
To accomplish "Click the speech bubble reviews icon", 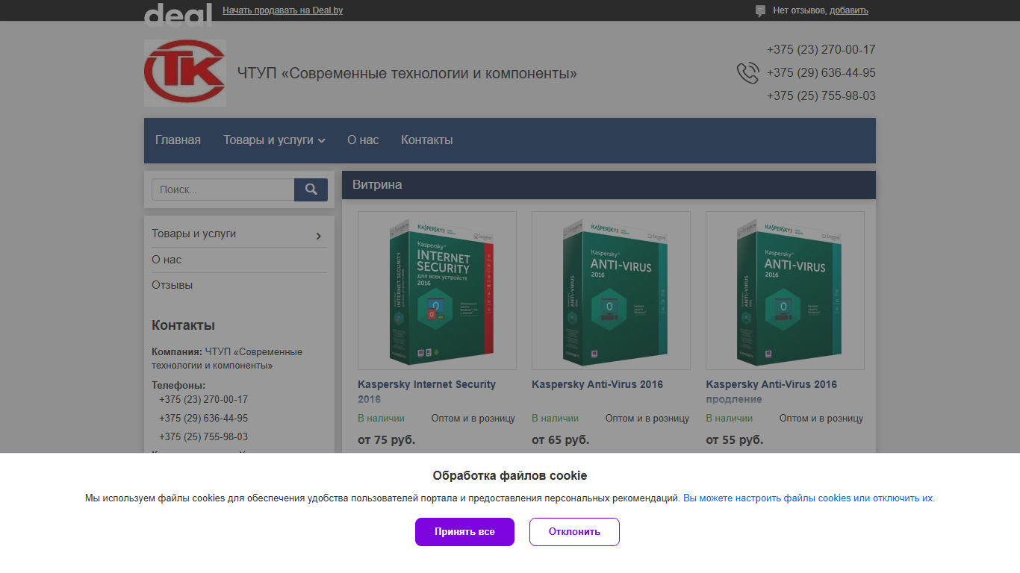I will (x=760, y=11).
